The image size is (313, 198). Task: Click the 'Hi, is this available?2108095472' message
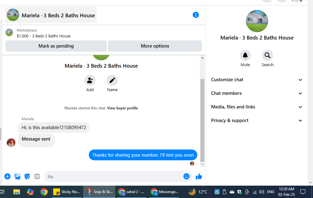pos(54,128)
